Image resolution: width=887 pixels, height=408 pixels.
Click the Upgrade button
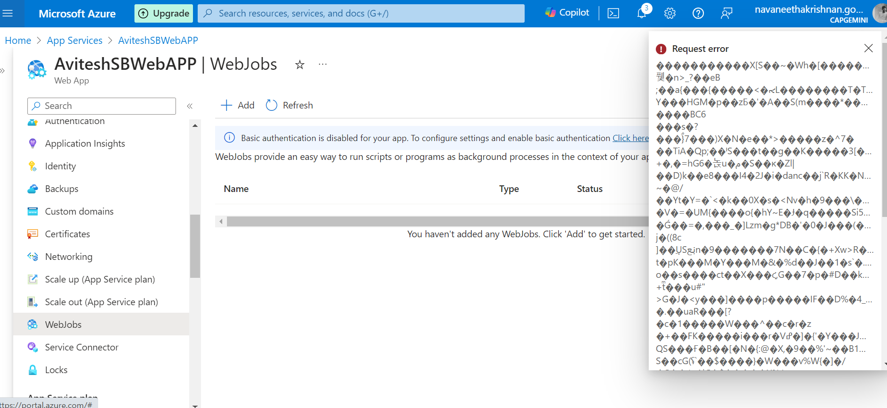(x=164, y=13)
